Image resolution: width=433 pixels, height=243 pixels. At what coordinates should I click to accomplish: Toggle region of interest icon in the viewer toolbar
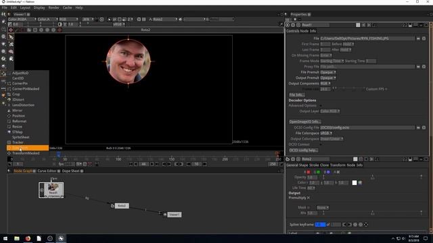(119, 20)
